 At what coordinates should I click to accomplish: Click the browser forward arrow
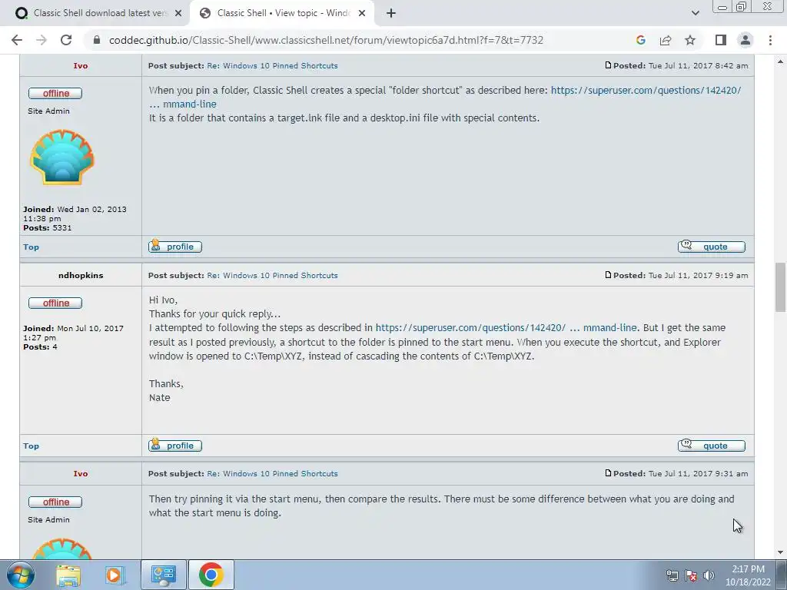tap(42, 40)
